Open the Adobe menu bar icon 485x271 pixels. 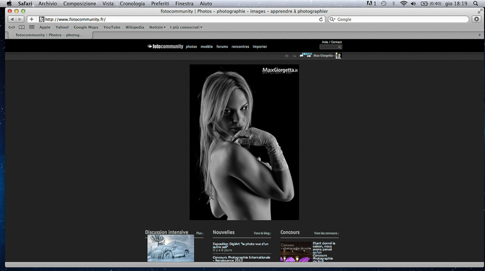(371, 4)
